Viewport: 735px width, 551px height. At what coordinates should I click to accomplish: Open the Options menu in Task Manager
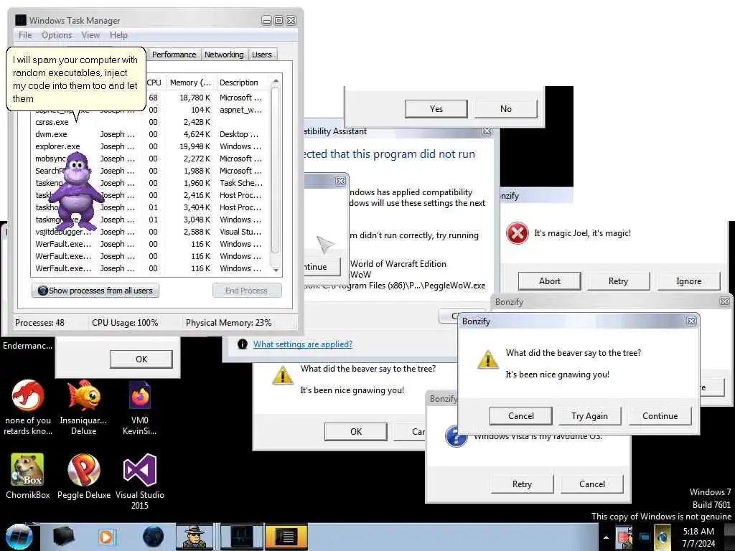(x=57, y=35)
